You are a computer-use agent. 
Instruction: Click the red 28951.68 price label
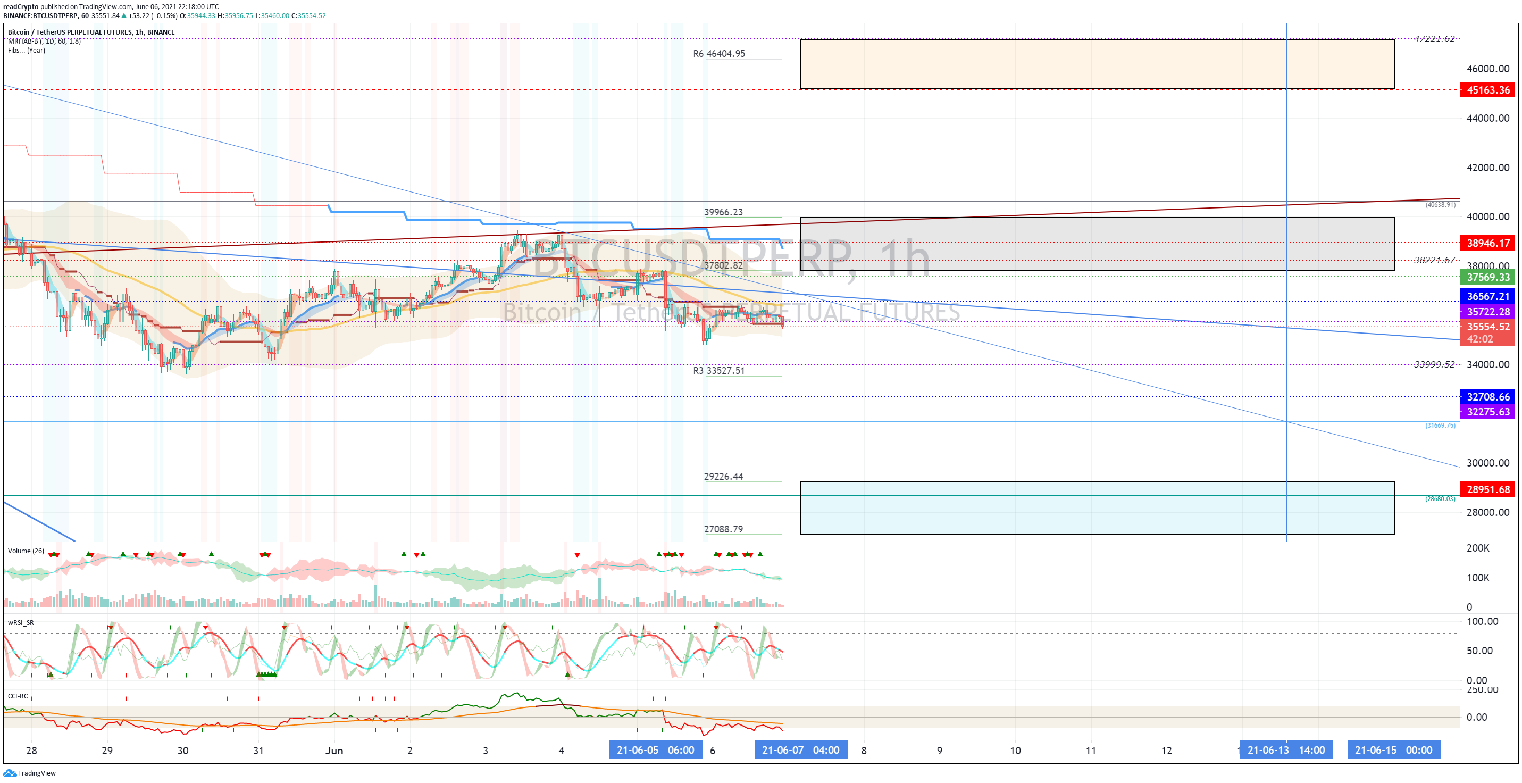pos(1487,489)
